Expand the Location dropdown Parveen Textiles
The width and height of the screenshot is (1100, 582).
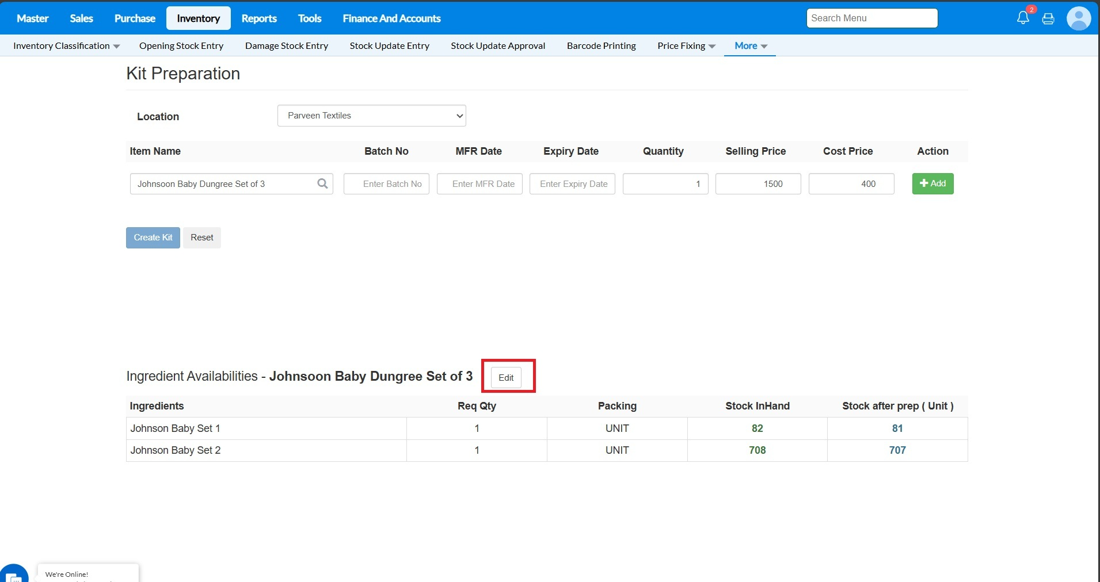371,116
